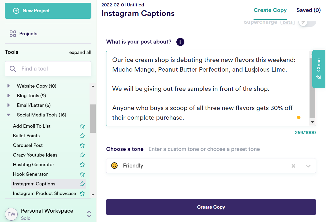Image resolution: width=331 pixels, height=222 pixels.
Task: Click the search magnifier in Find a tool
Action: 13,69
